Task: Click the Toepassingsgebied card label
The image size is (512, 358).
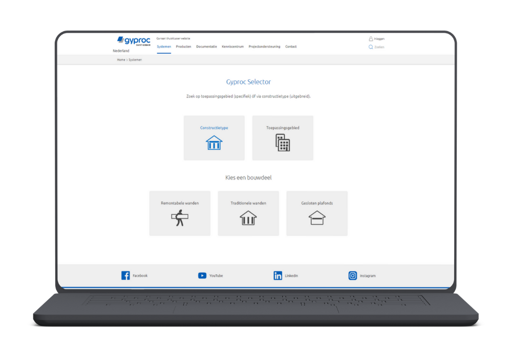Action: pos(283,128)
